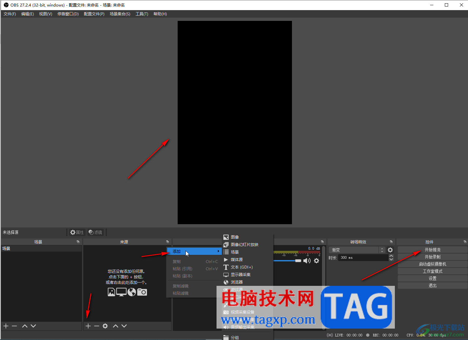Mute the audio mixer speaker icon
Screen dimensions: 468x340
click(x=307, y=261)
